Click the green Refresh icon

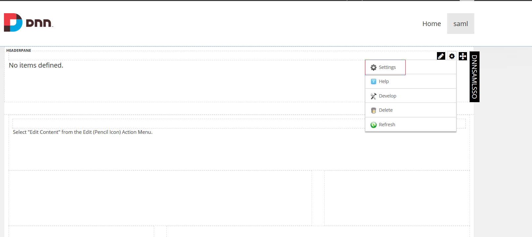pos(374,125)
